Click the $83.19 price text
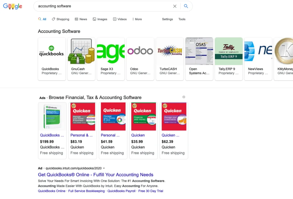This screenshot has width=293, height=199. [76, 142]
